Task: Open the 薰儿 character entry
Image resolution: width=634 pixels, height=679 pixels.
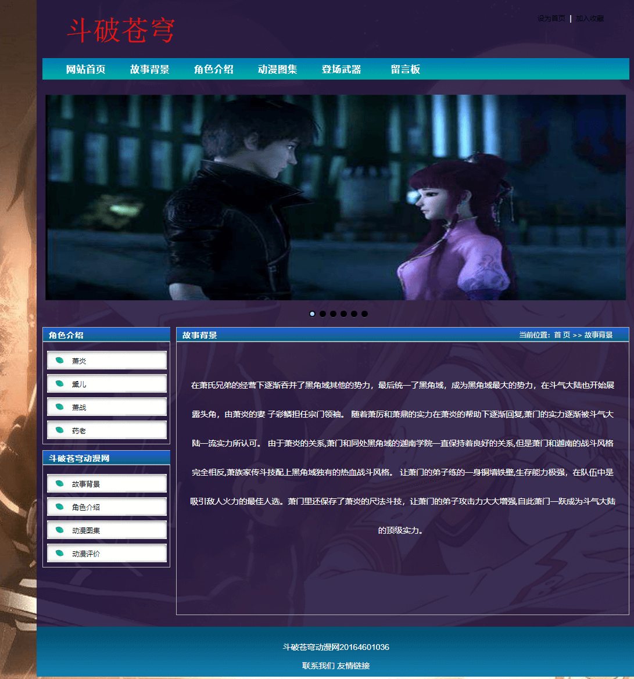Action: 106,384
